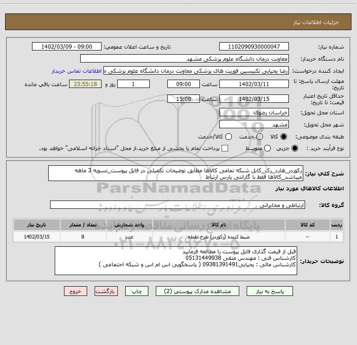
Task: Click the تاریخ نیاز column header
Action: pos(37,225)
